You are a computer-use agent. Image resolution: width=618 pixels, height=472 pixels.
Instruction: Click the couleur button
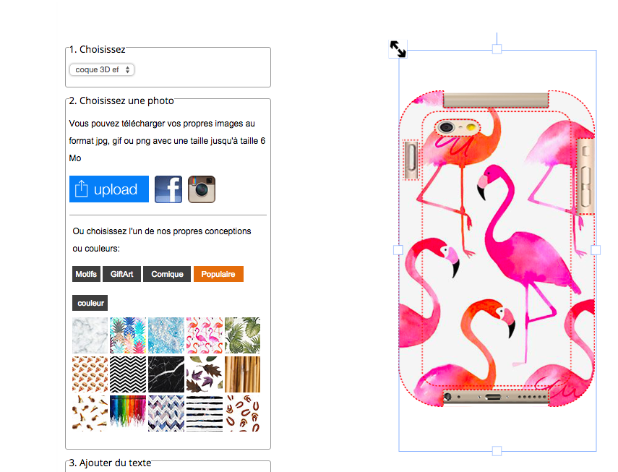pyautogui.click(x=90, y=303)
